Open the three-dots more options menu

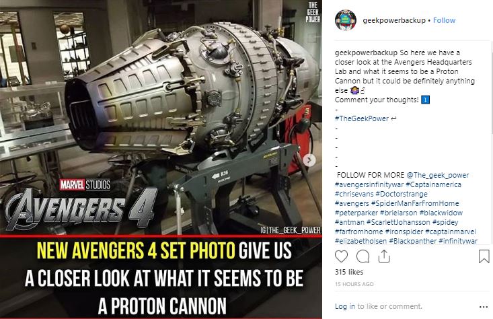tap(484, 307)
